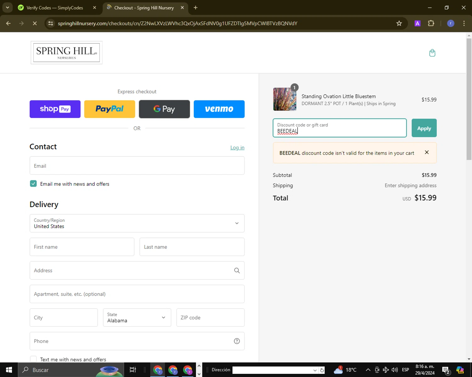Bookmark this page with the star icon
The height and width of the screenshot is (377, 472).
(x=399, y=23)
